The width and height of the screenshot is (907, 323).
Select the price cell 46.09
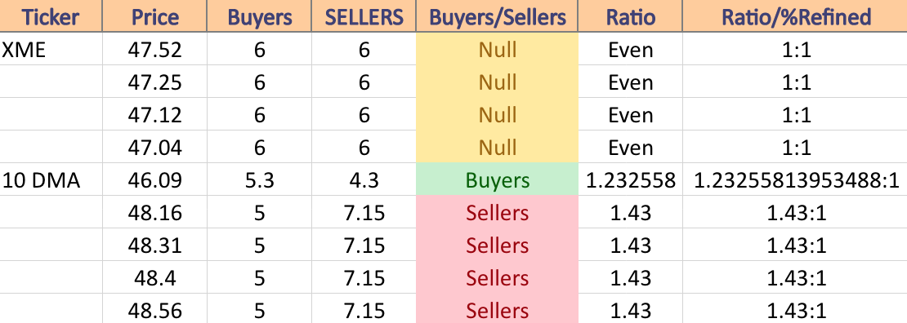[x=154, y=179]
